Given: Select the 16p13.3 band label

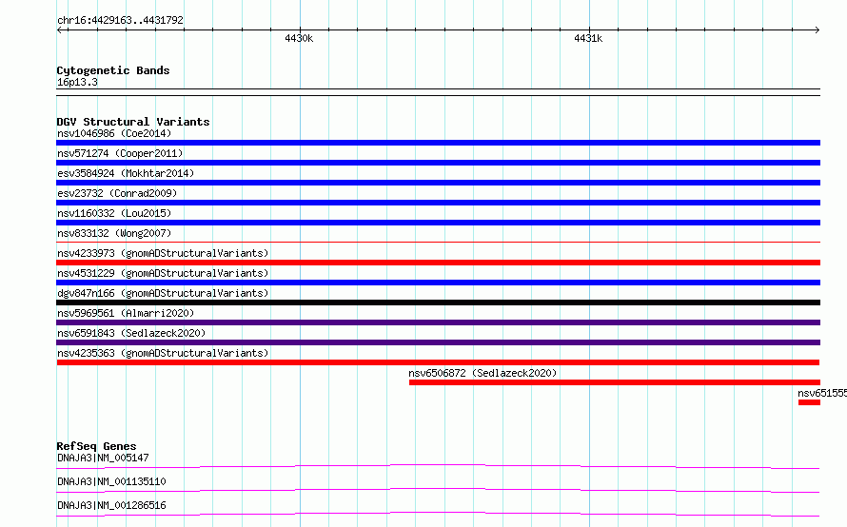Looking at the screenshot, I should tap(77, 82).
